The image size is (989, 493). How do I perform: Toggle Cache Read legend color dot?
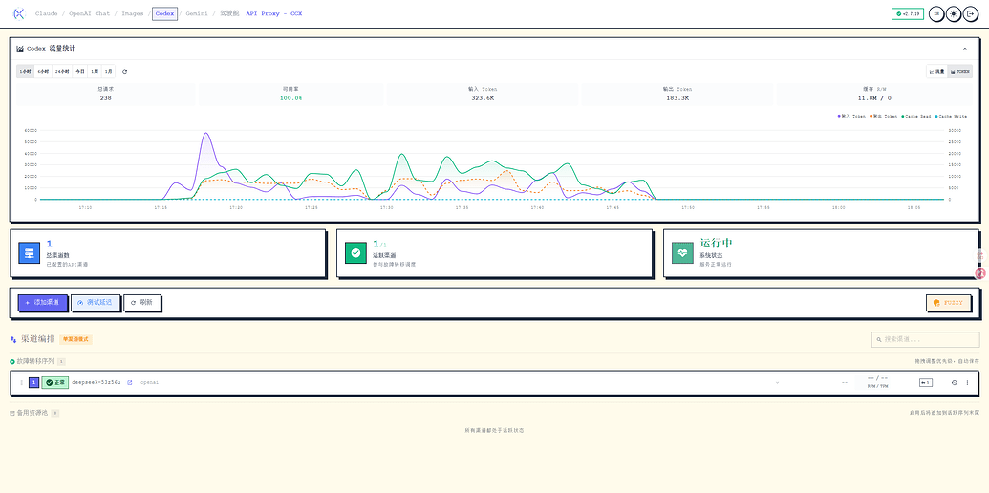click(903, 116)
